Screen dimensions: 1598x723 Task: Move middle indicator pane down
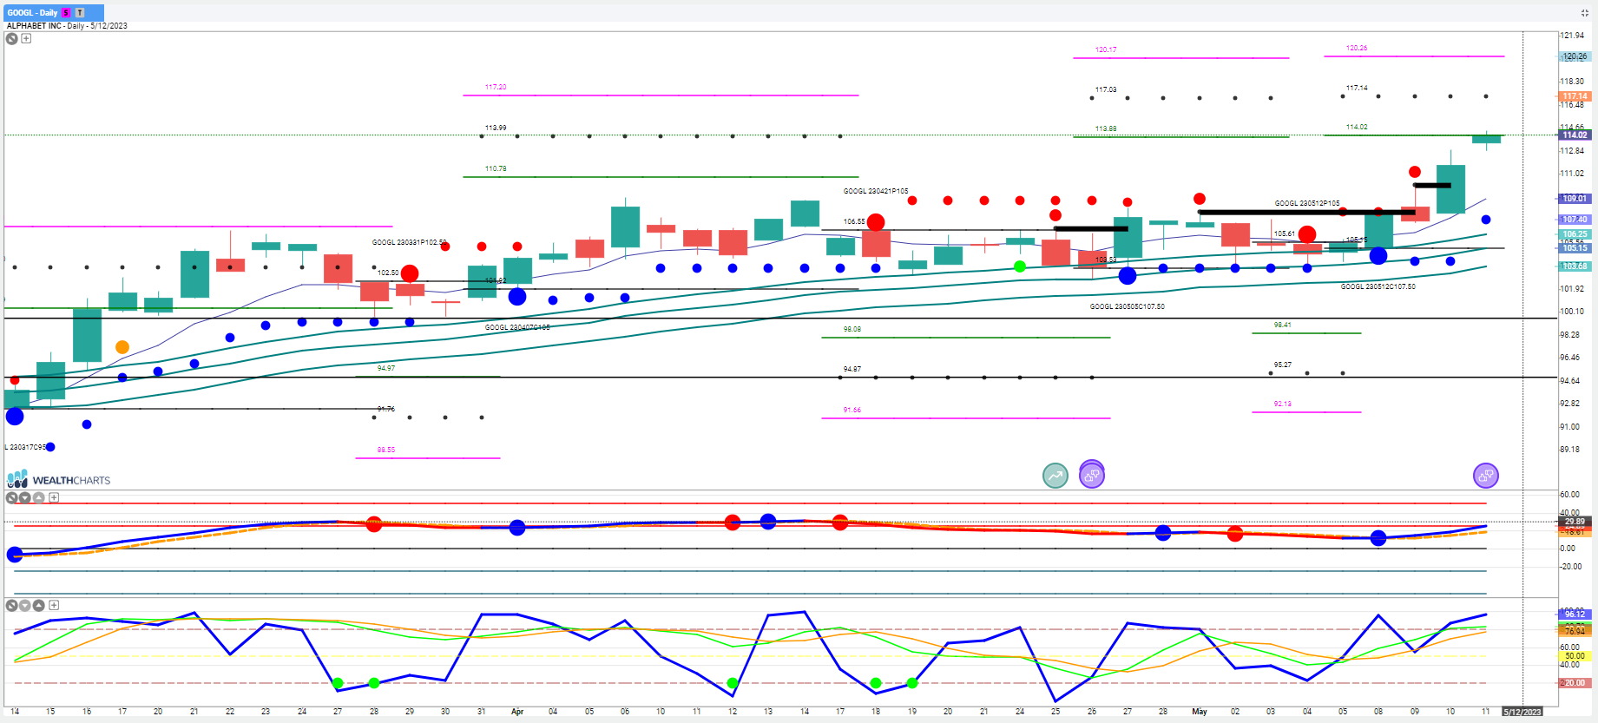point(25,497)
